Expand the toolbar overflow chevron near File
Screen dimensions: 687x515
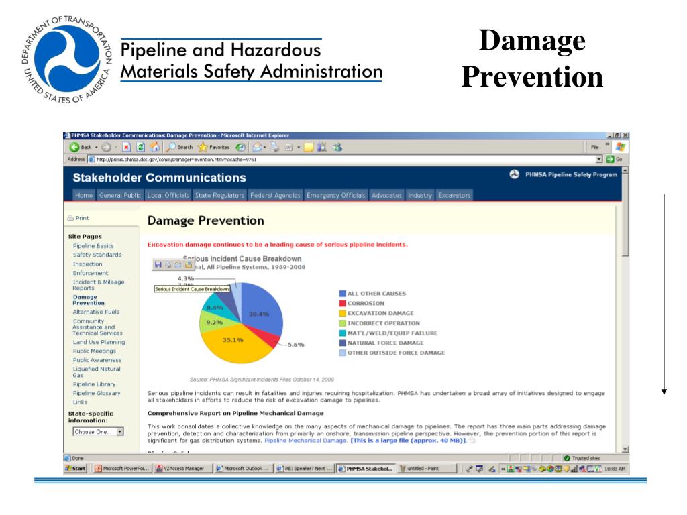point(608,145)
